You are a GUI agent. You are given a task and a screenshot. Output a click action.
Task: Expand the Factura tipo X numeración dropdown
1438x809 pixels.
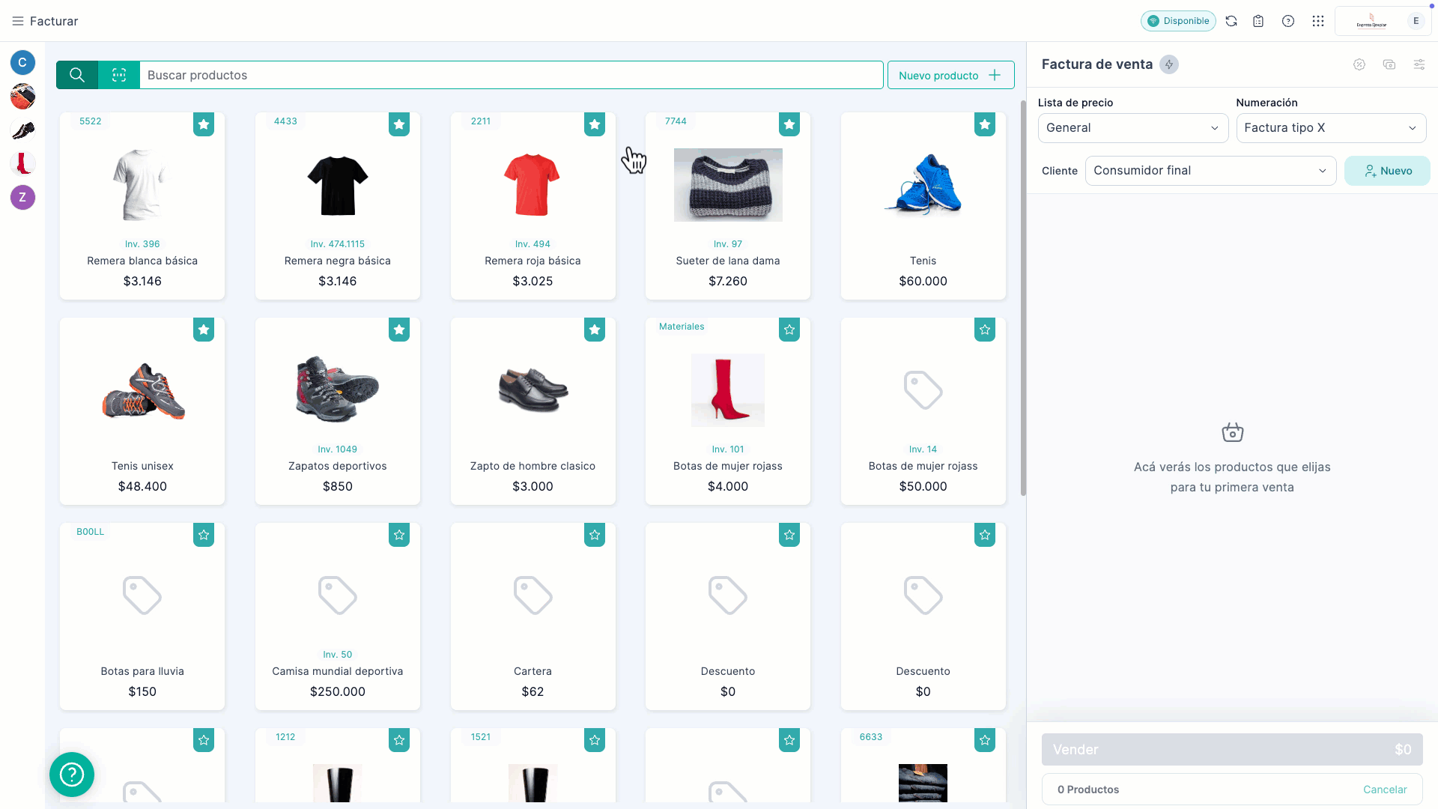coord(1331,127)
